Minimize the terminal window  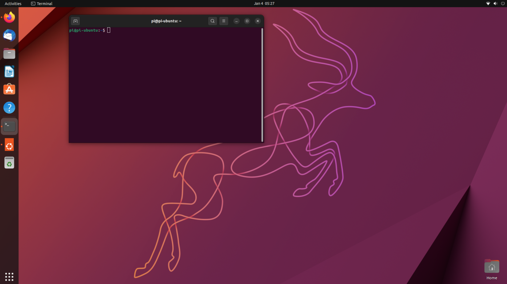(x=236, y=21)
